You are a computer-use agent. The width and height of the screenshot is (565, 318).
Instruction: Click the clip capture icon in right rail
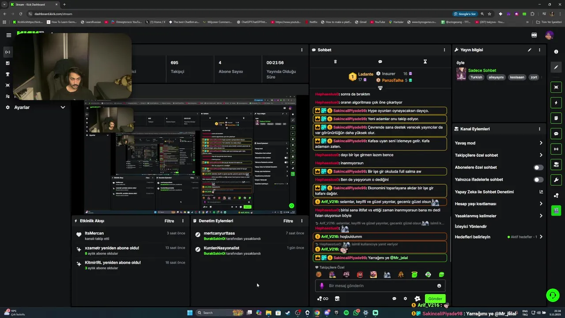[x=556, y=87]
